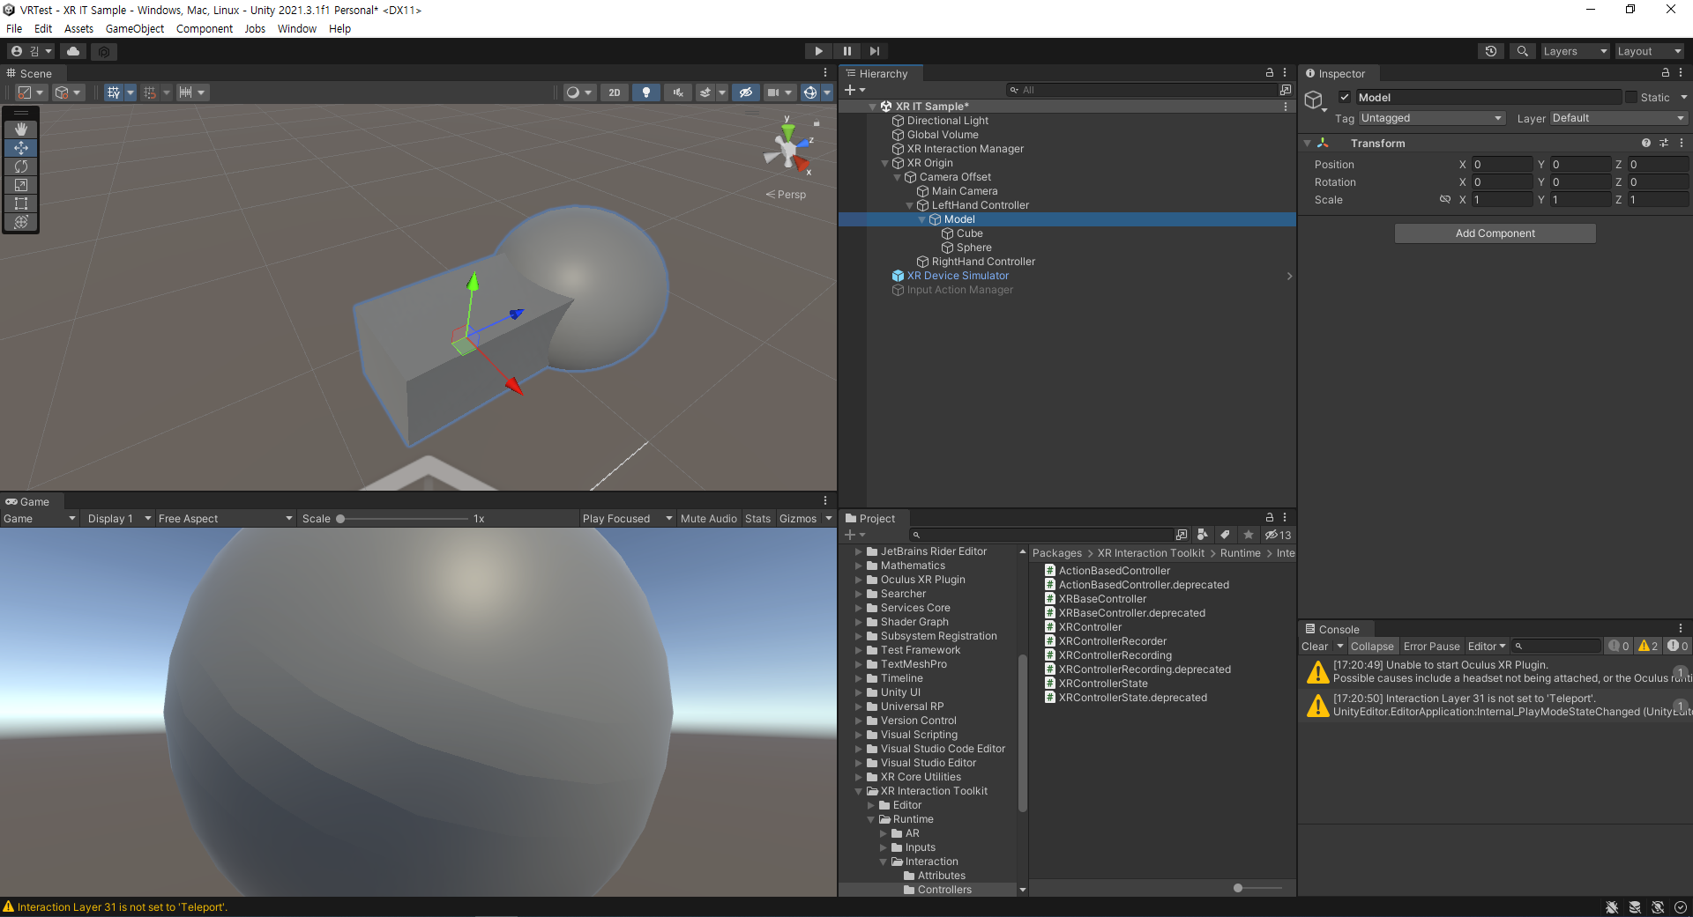Image resolution: width=1693 pixels, height=917 pixels.
Task: Open the Component menu
Action: (205, 29)
